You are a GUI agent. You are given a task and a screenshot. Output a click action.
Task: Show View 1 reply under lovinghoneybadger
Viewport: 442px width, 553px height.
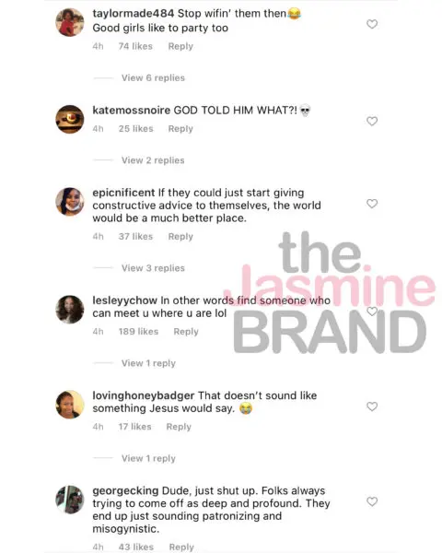pyautogui.click(x=148, y=458)
